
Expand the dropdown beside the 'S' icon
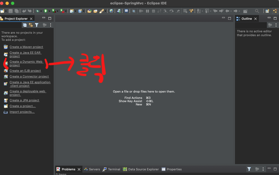[84, 11]
